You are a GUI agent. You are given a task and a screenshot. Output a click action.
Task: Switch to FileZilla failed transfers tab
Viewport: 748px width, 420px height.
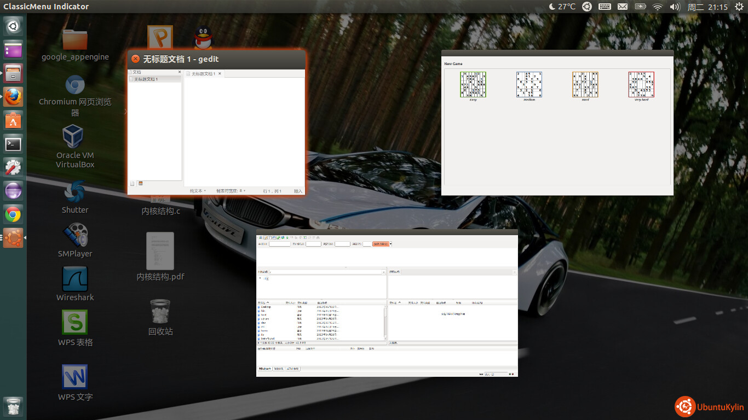[279, 369]
